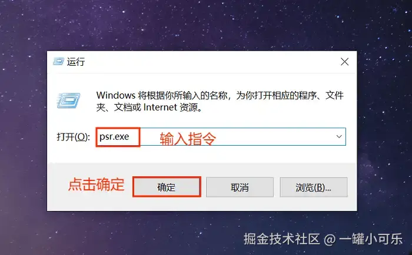Close the 运行 dialog with the X
Viewport: 412px width, 255px height.
pos(344,62)
